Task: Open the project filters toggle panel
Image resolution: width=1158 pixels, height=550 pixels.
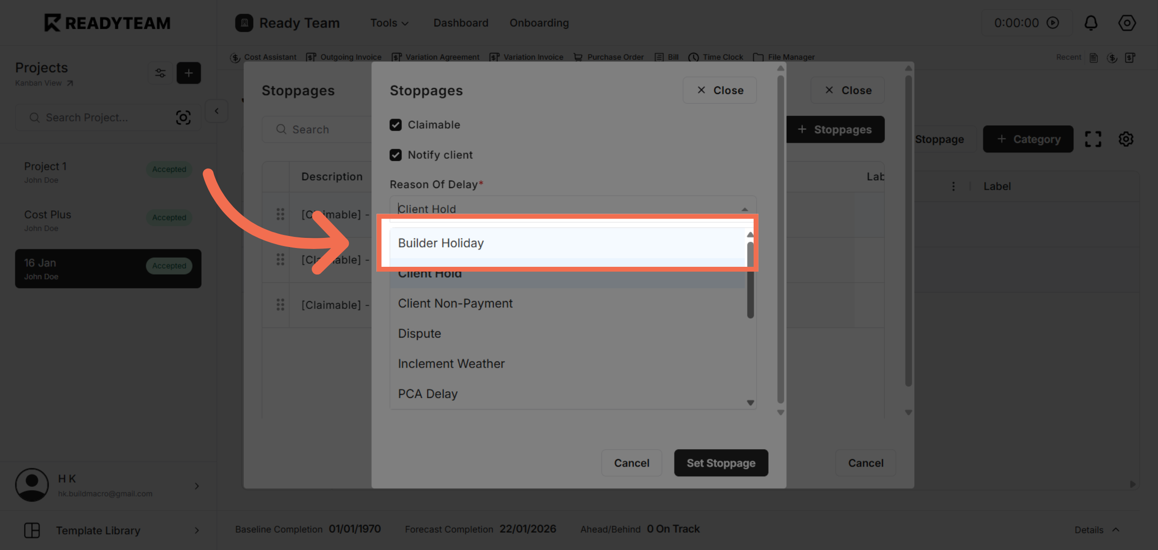Action: pos(160,73)
